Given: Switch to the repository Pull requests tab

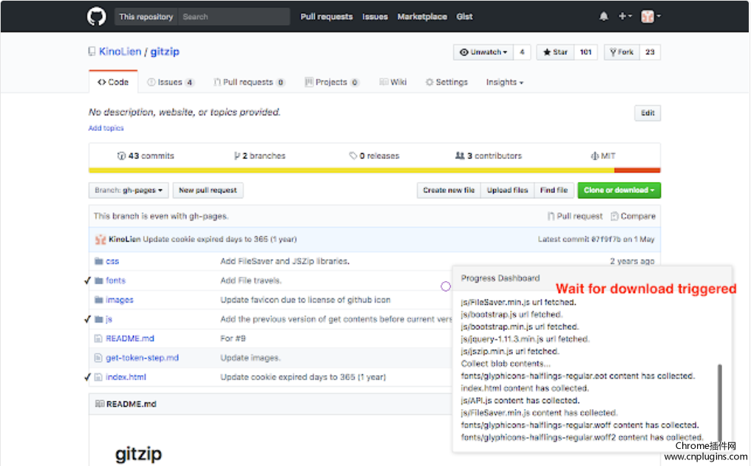Looking at the screenshot, I should coord(249,82).
